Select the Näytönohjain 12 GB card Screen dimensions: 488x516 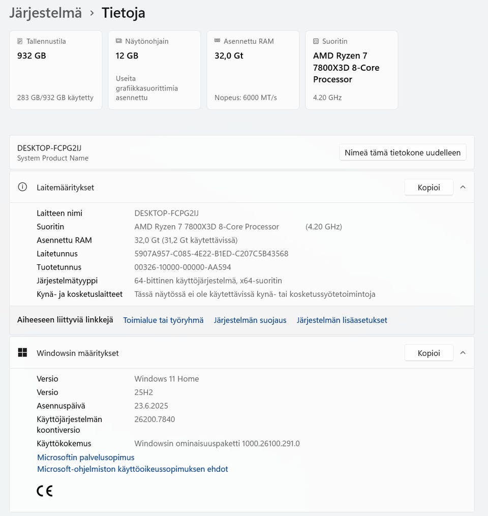(x=154, y=70)
